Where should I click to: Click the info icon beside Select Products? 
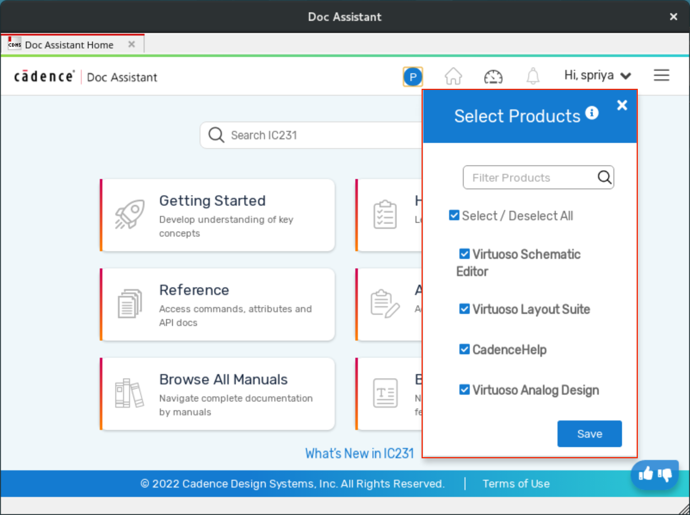pos(592,113)
